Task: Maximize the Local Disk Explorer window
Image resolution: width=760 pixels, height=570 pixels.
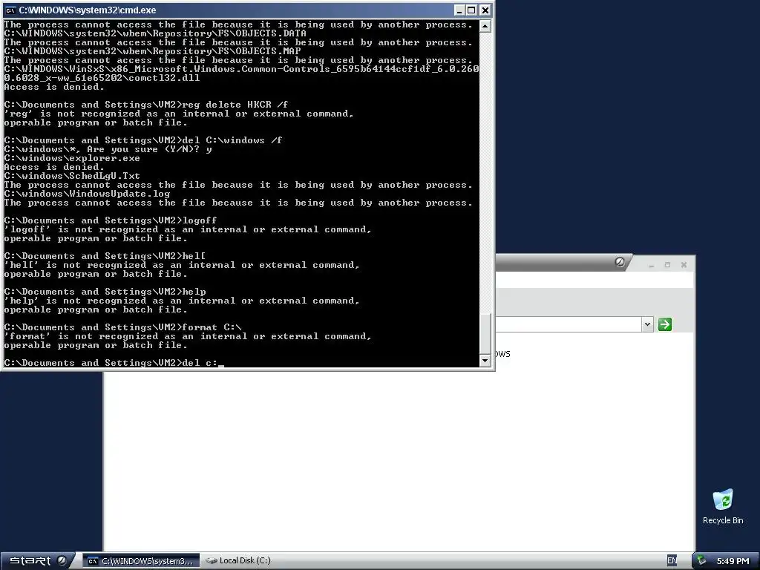Action: pos(667,265)
